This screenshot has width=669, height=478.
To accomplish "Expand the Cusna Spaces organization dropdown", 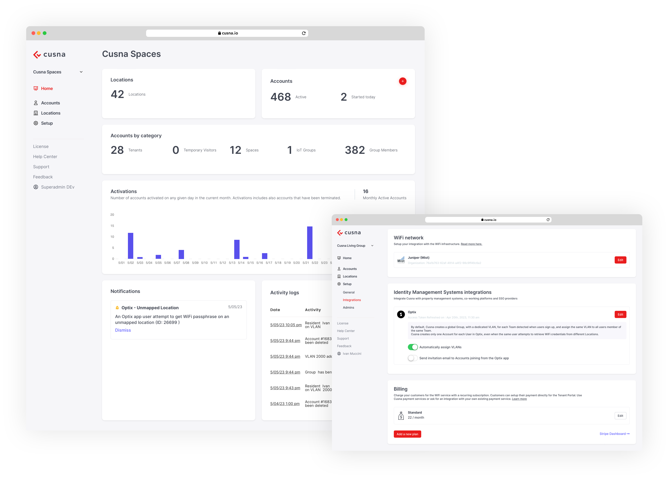I will pos(58,72).
